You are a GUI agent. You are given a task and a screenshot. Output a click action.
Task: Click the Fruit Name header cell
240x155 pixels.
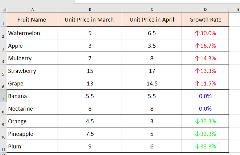point(33,20)
